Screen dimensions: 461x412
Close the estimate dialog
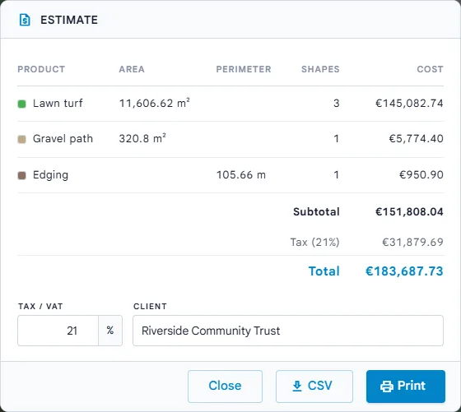(x=225, y=387)
